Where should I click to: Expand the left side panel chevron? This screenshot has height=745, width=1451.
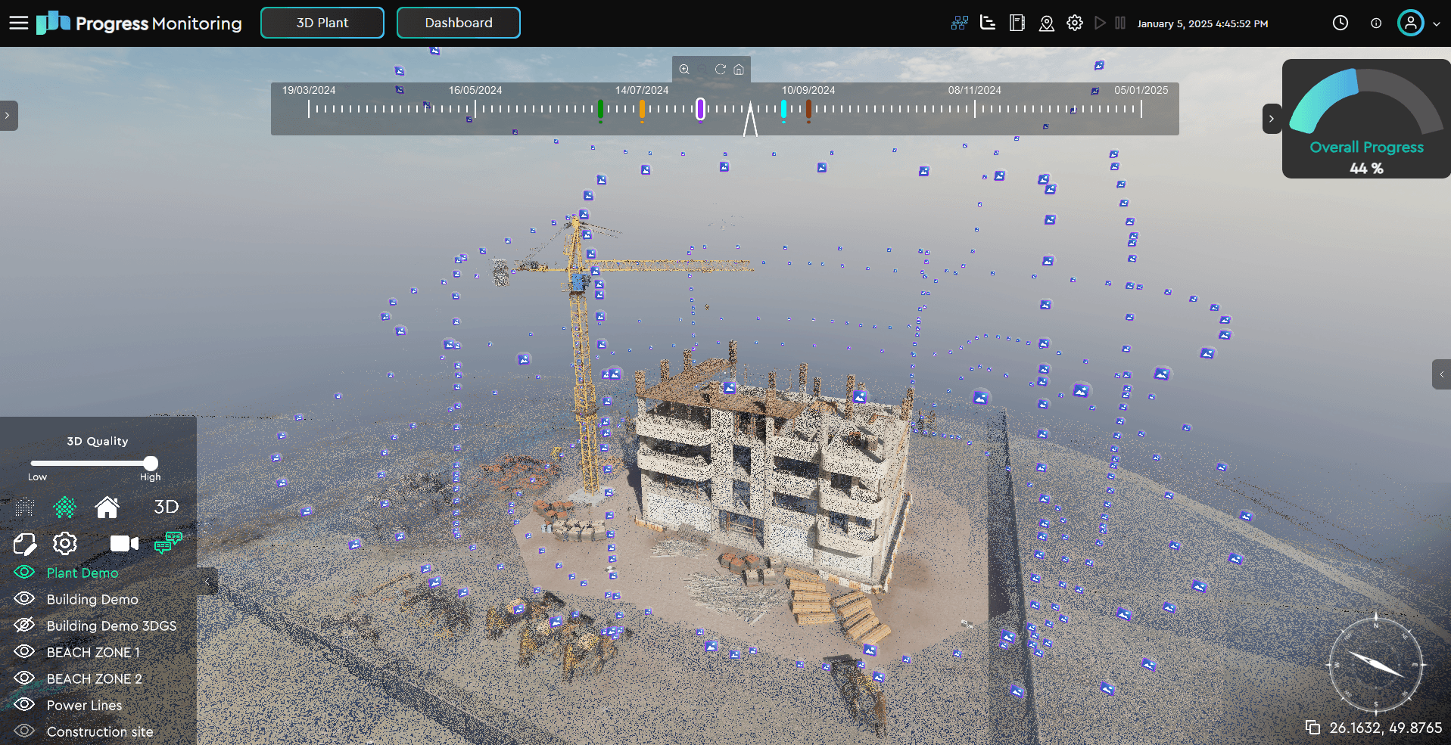[8, 116]
